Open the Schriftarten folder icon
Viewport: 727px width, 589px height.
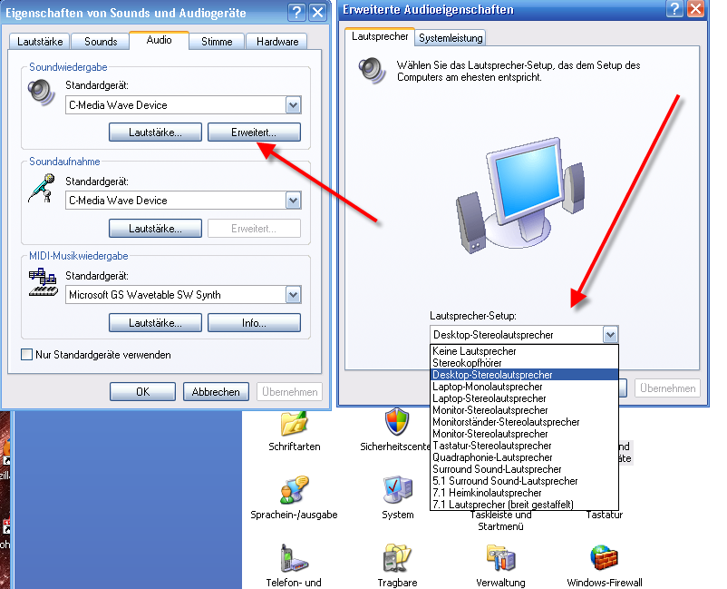click(294, 424)
